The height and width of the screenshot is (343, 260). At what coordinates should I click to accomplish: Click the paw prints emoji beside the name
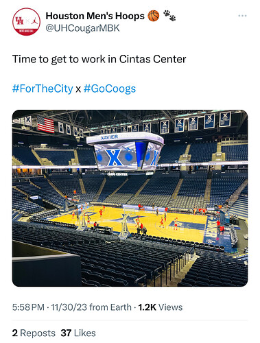(169, 15)
